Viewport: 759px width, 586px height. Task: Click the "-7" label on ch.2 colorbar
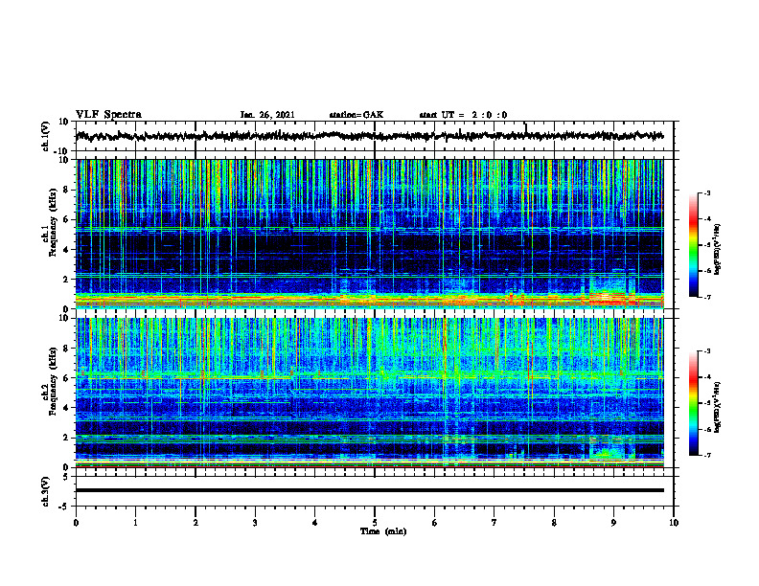click(706, 456)
